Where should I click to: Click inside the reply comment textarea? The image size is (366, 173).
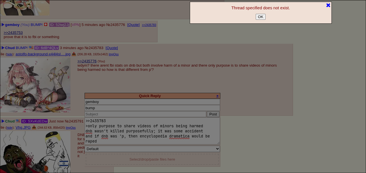point(152,131)
